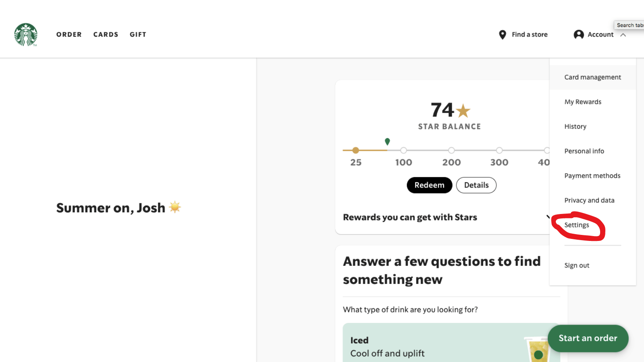This screenshot has height=362, width=644.
Task: Click the gold star beside 74
Action: click(x=463, y=111)
